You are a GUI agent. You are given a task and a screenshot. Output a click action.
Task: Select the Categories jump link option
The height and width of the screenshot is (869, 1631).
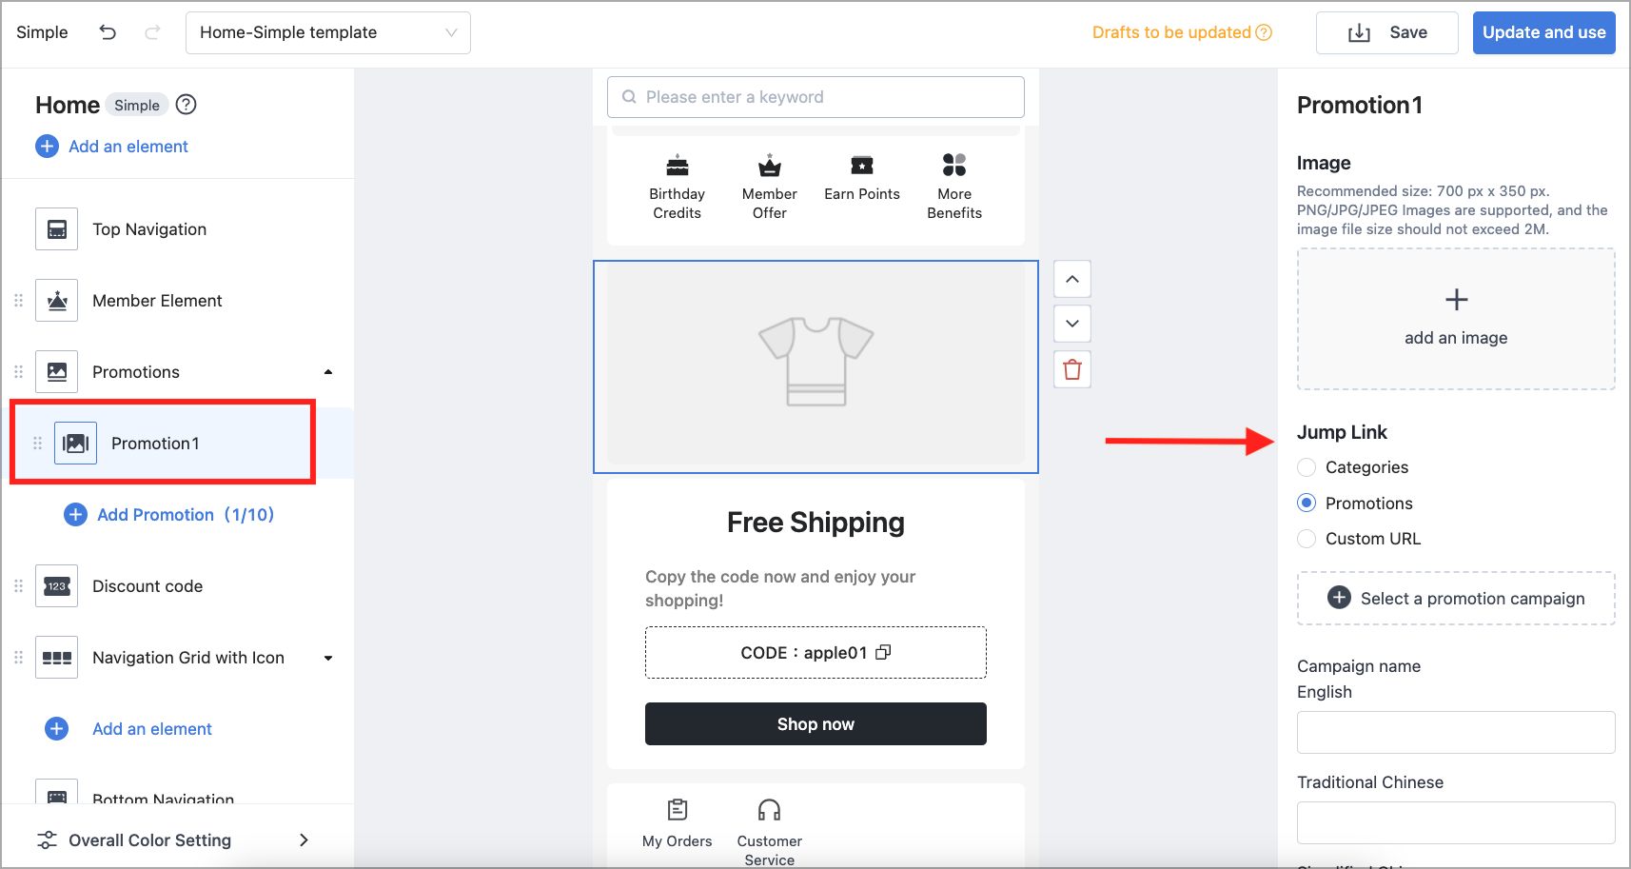1307,467
